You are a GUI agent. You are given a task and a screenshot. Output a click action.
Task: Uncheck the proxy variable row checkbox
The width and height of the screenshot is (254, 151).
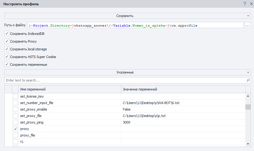point(15,129)
